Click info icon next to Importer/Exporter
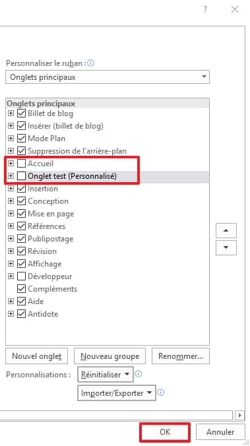Image resolution: width=250 pixels, height=446 pixels. [161, 393]
